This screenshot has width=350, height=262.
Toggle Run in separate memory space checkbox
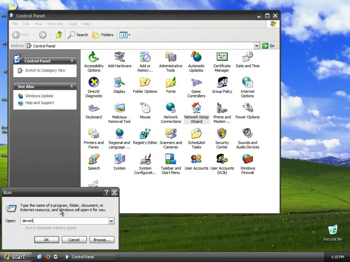point(23,228)
